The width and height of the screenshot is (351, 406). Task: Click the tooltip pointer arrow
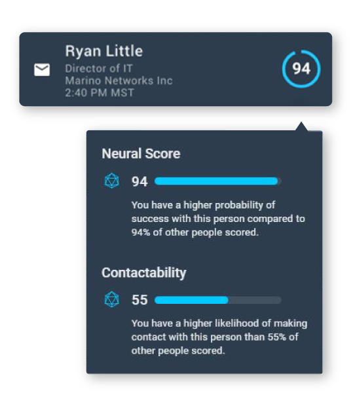(x=301, y=126)
